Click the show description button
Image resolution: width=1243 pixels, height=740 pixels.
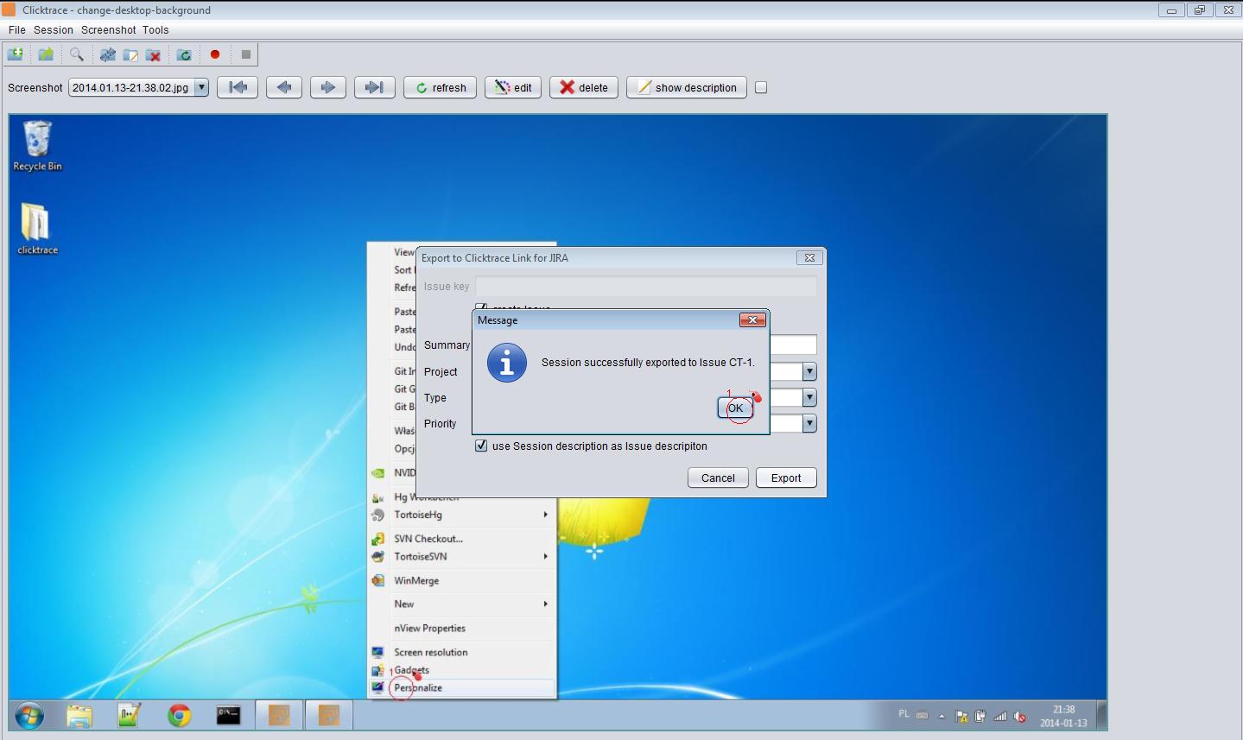(687, 87)
